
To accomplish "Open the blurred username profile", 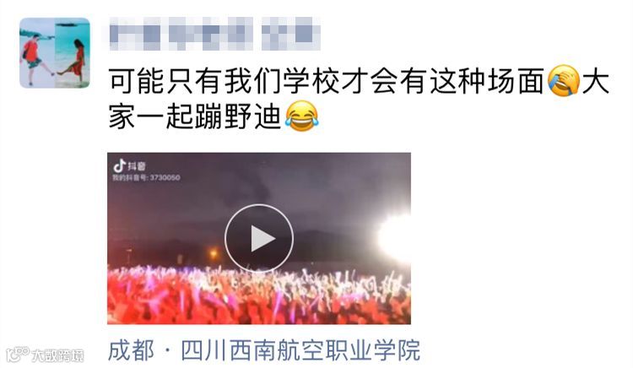I will [x=214, y=34].
